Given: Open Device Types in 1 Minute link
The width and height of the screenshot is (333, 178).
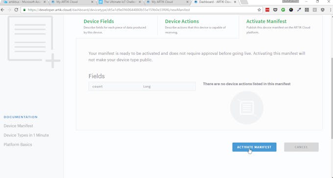Looking at the screenshot, I should 26,135.
